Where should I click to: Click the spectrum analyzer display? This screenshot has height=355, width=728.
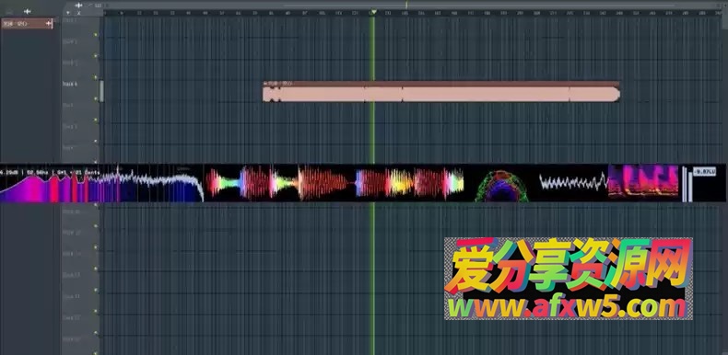tap(101, 184)
